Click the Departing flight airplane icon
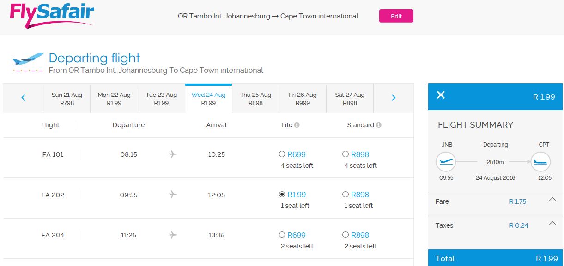The image size is (564, 266). click(28, 59)
